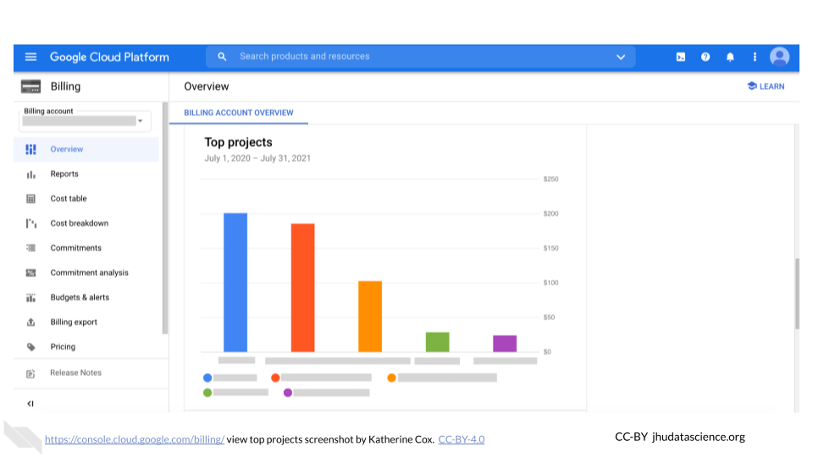Click the Commitments list icon
The image size is (813, 457).
point(30,248)
